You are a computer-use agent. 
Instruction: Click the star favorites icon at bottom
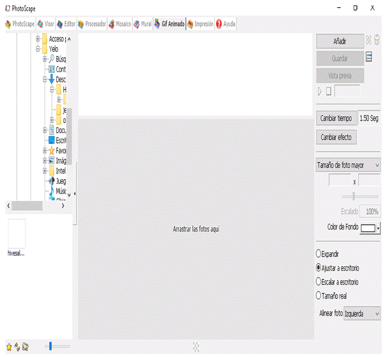click(9, 347)
